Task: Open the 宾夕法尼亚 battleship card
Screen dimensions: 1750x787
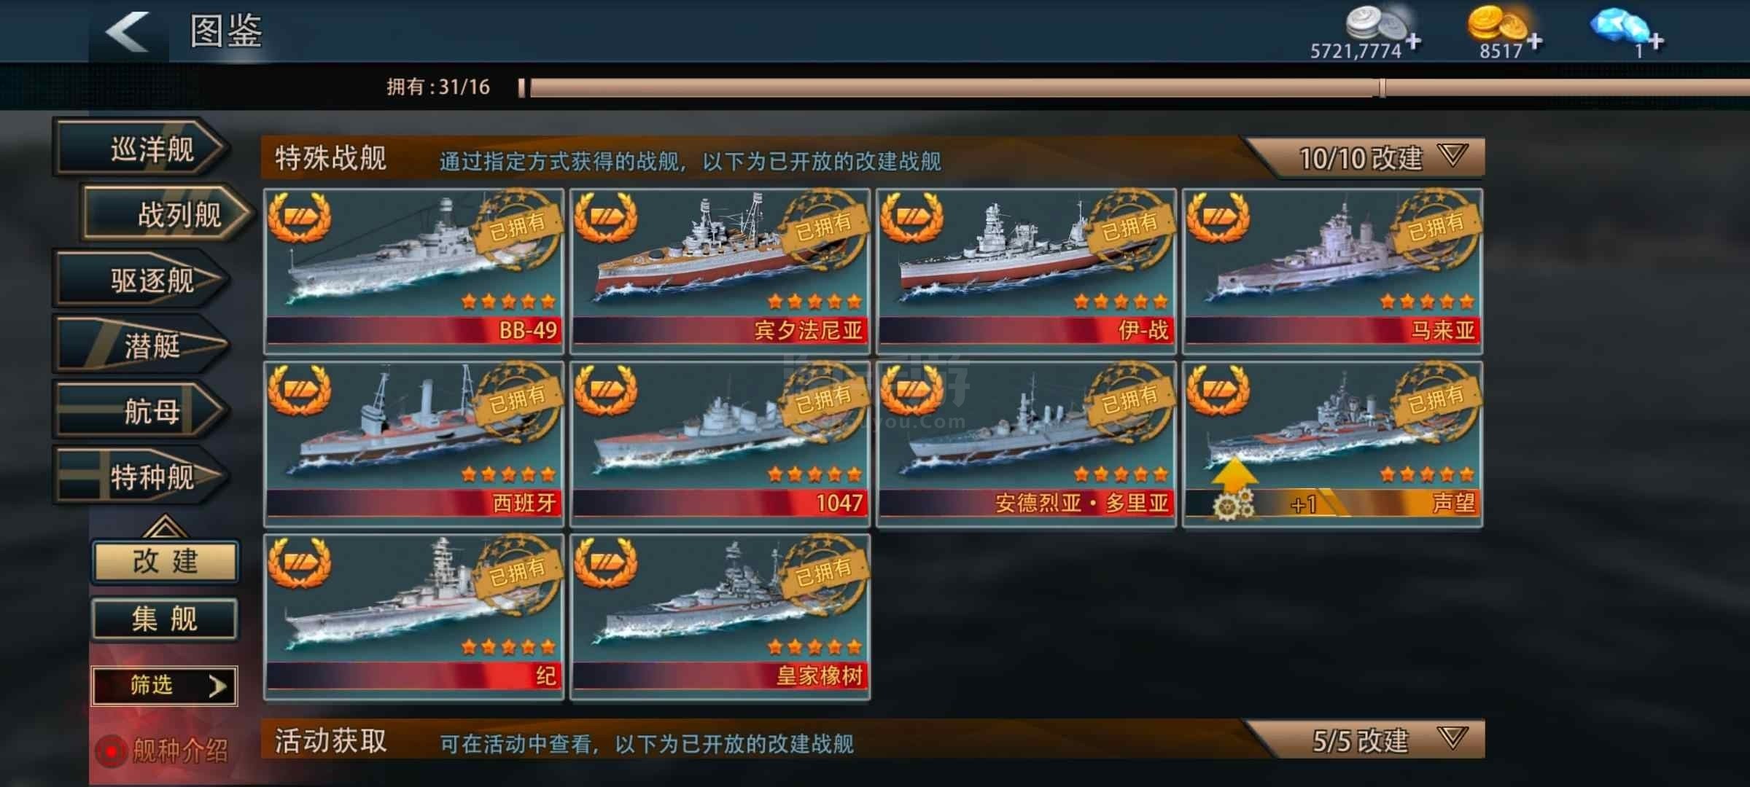Action: pos(720,270)
